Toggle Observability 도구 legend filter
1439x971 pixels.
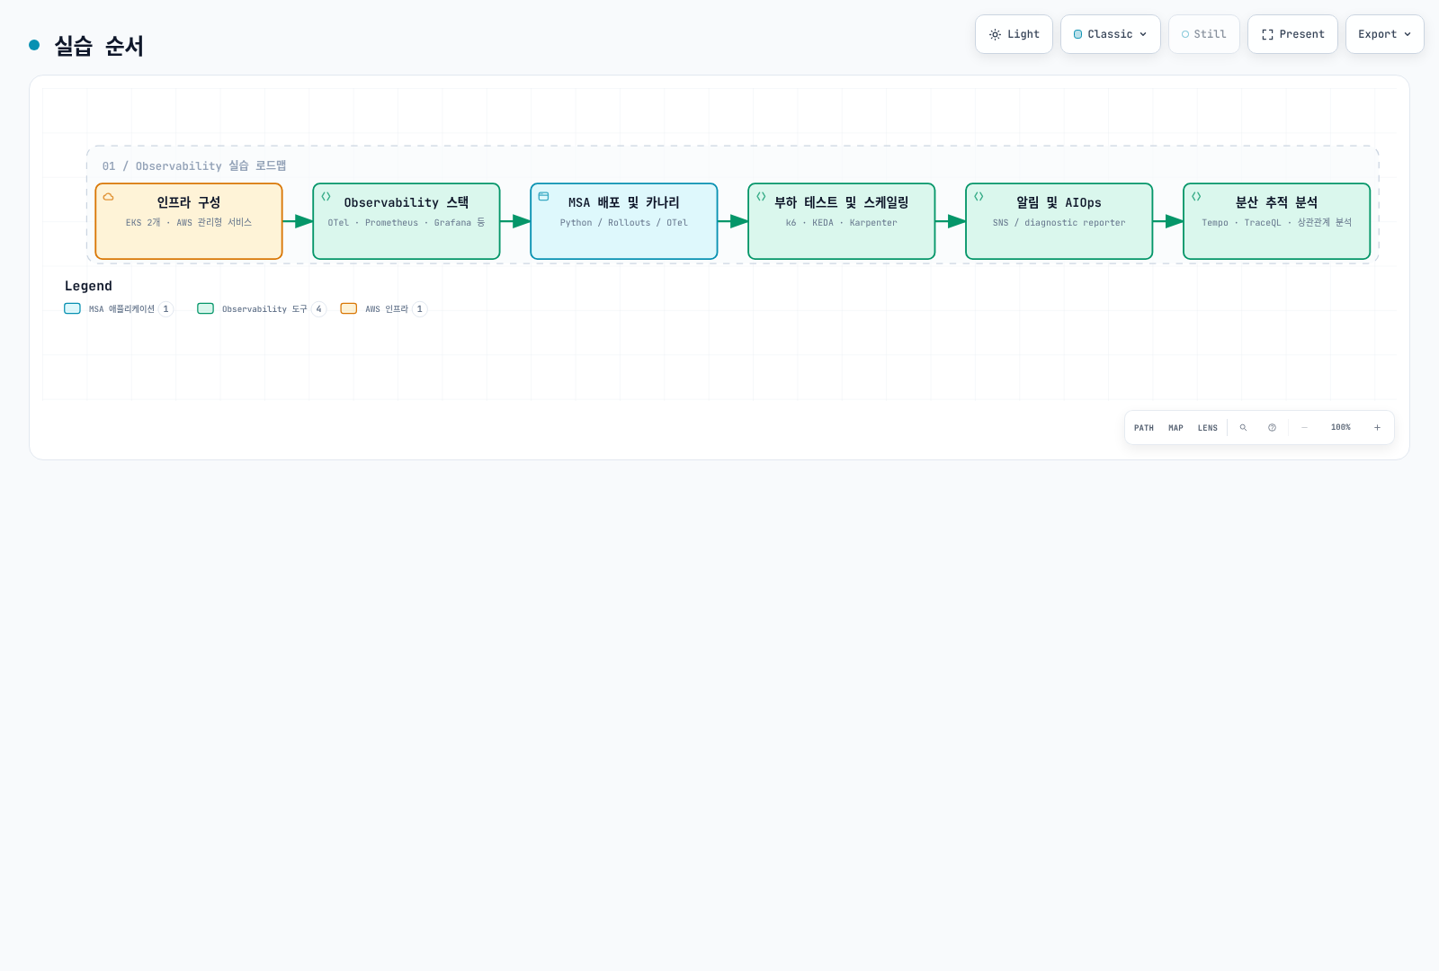tap(262, 309)
